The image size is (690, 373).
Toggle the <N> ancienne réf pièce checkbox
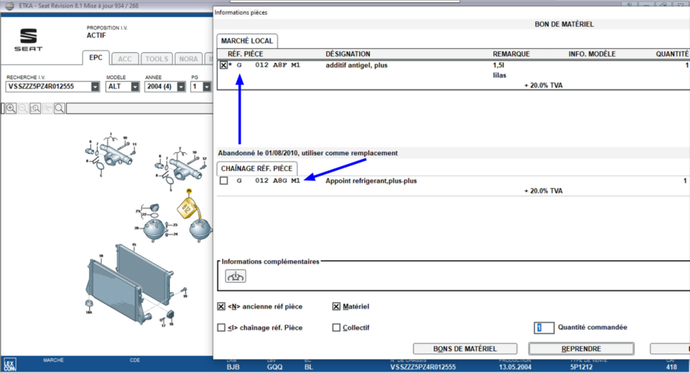click(x=221, y=307)
